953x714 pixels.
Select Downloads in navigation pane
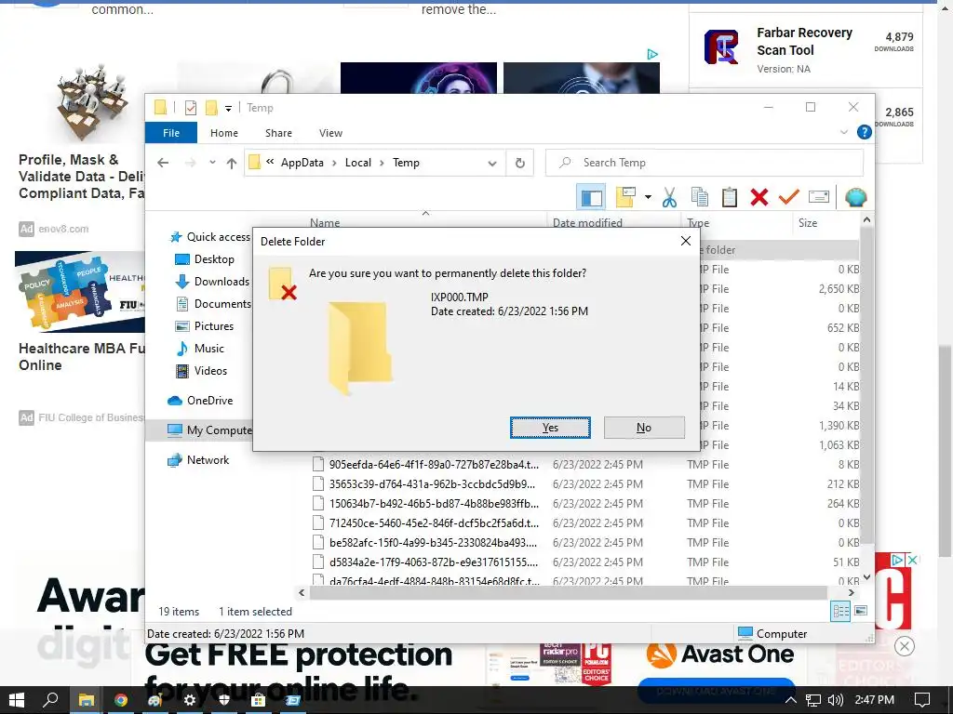coord(212,282)
